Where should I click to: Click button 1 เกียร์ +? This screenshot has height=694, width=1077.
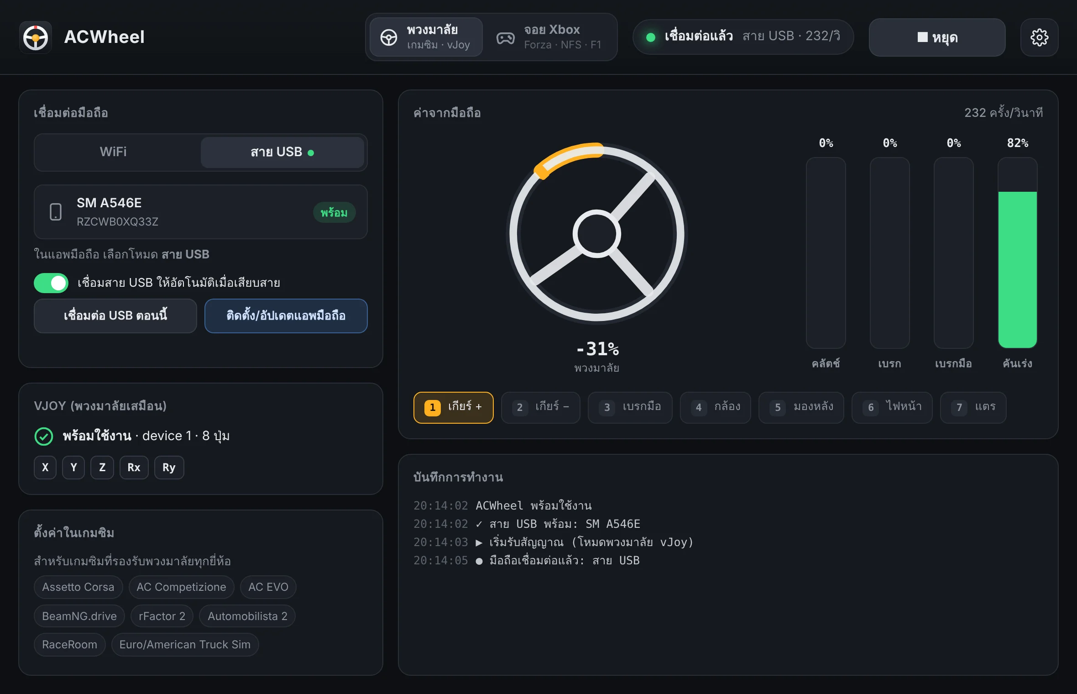pos(453,407)
